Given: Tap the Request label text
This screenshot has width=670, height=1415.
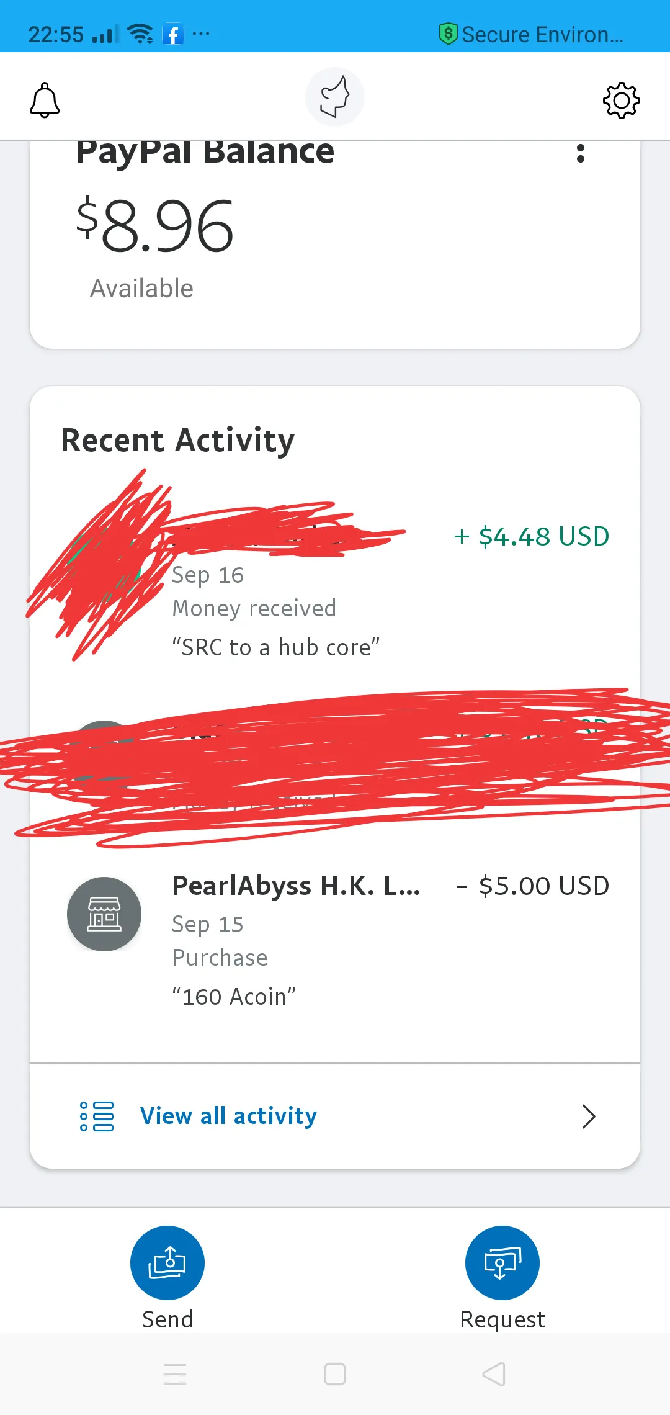Looking at the screenshot, I should click(502, 1319).
